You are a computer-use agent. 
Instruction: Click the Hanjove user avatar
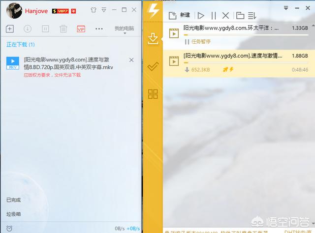[x=14, y=11]
